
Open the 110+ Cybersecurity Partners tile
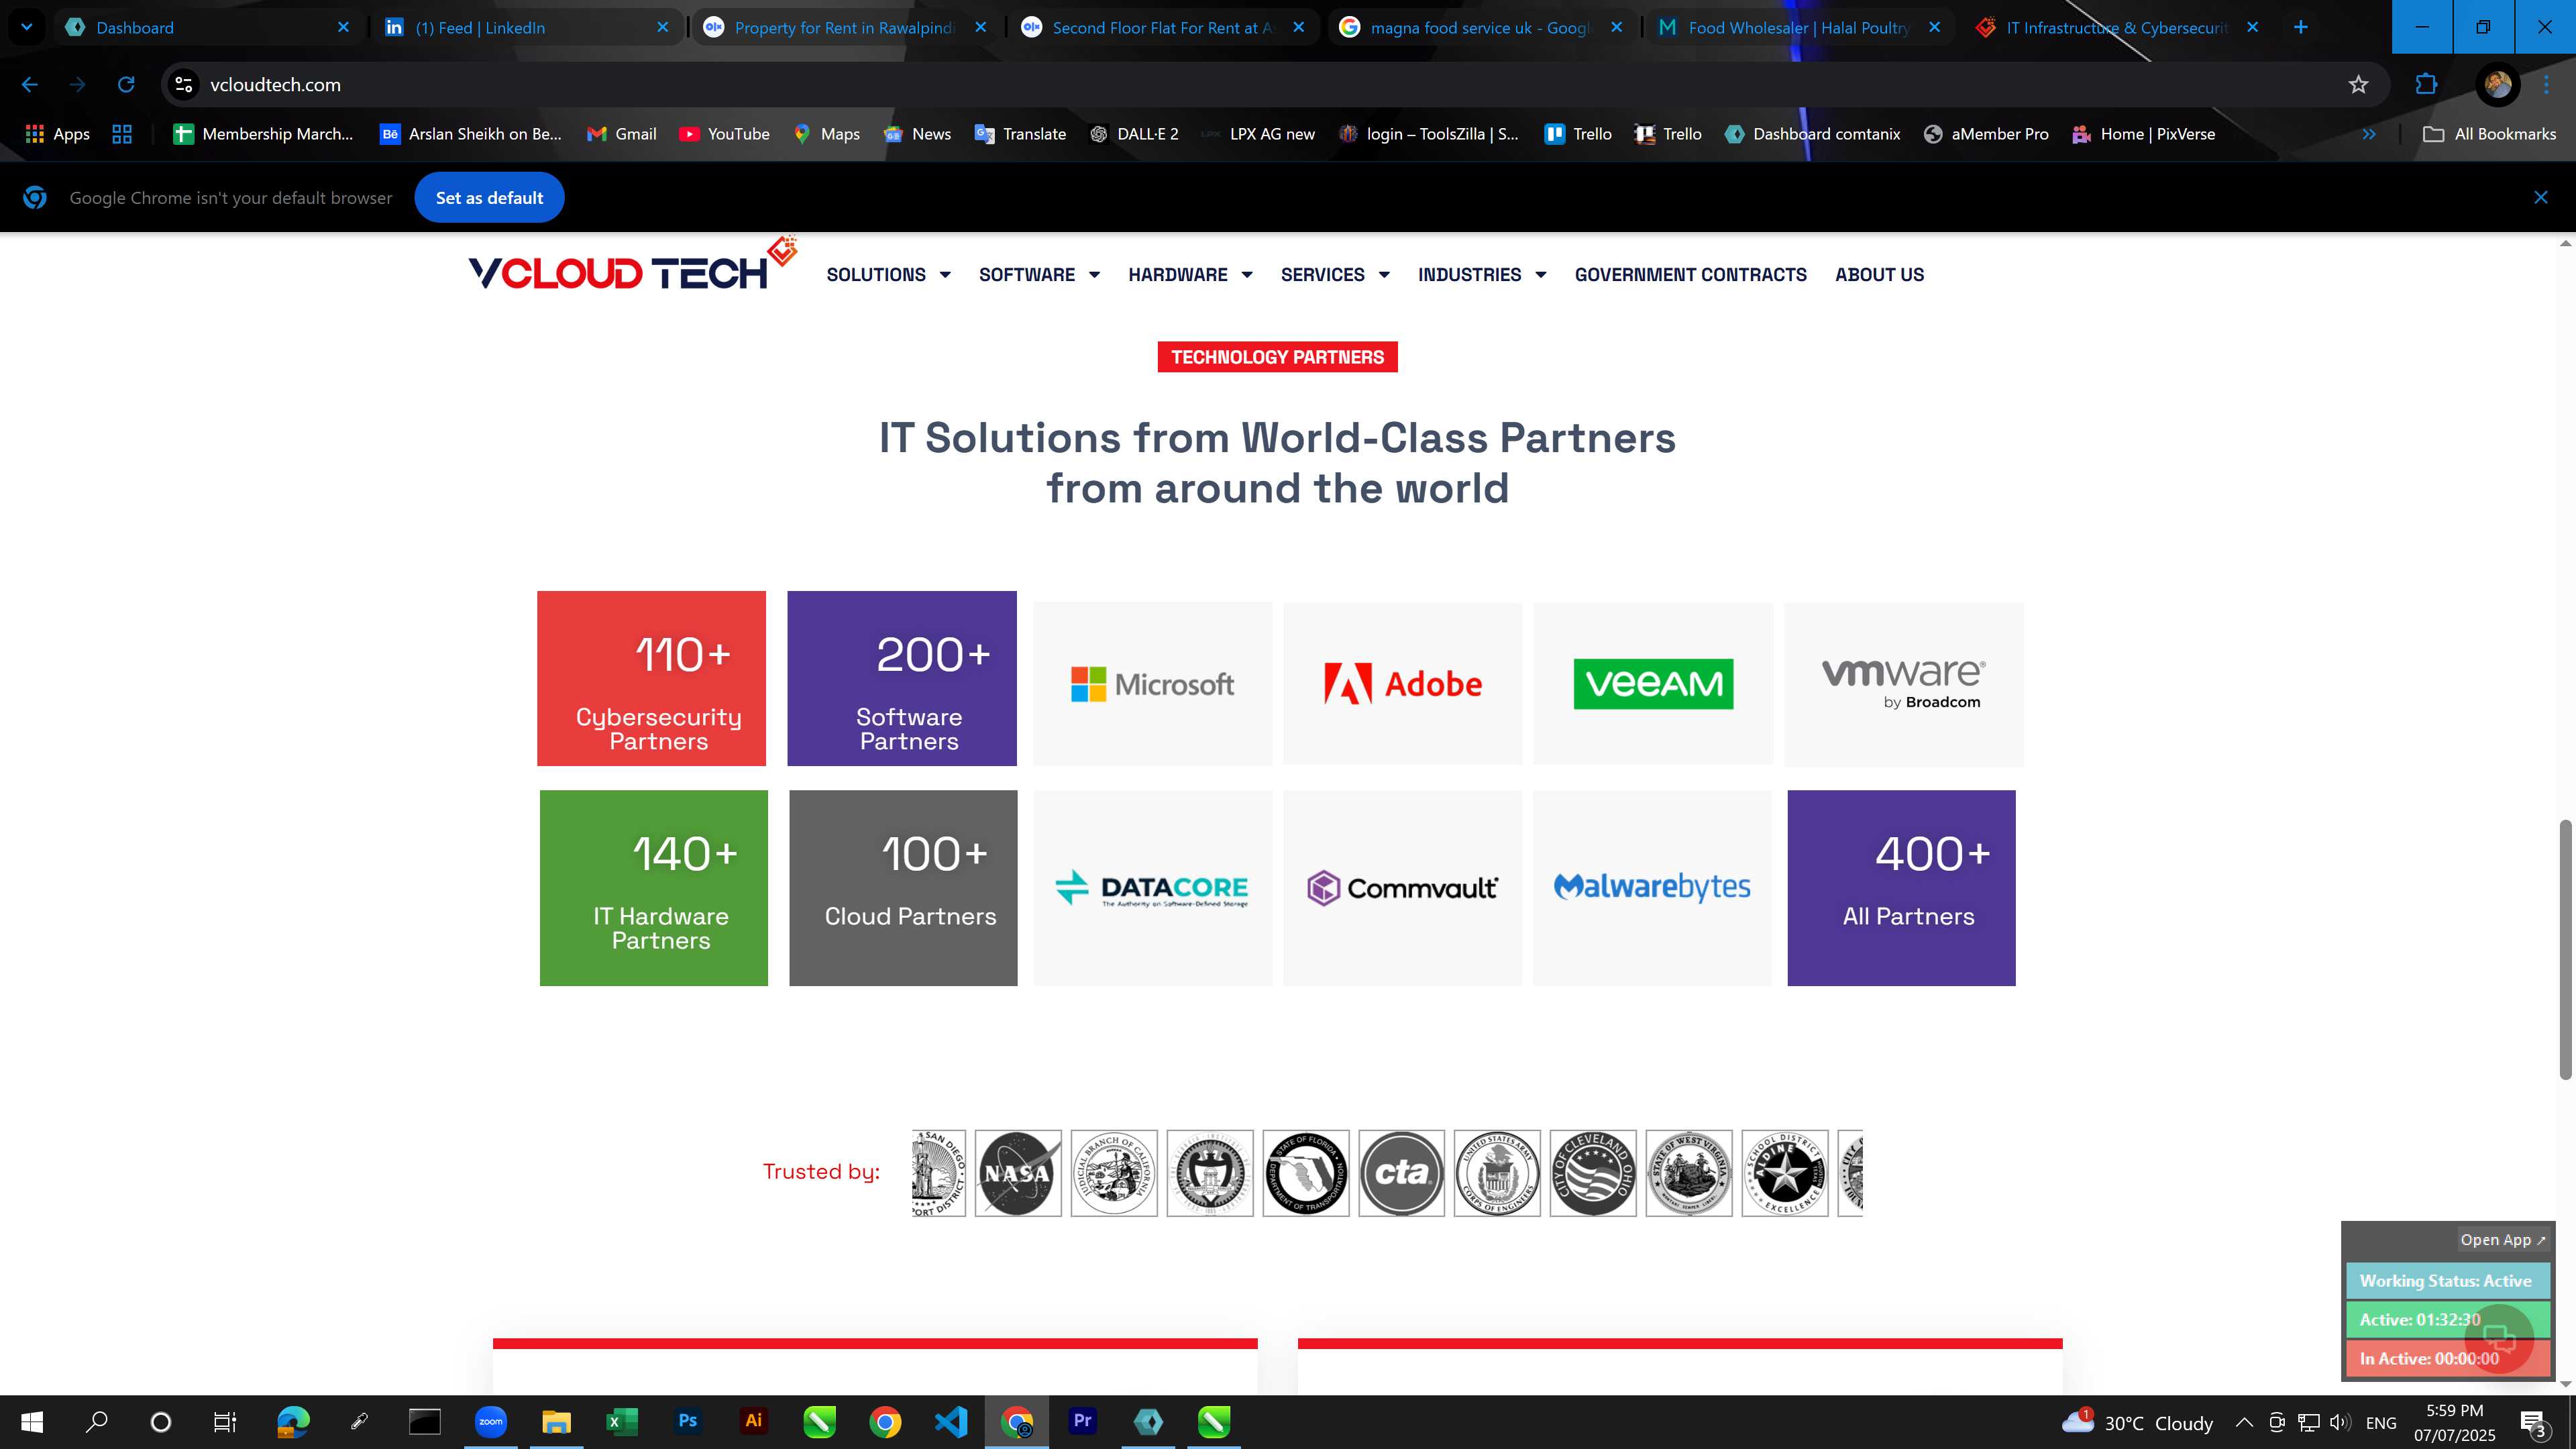click(651, 678)
